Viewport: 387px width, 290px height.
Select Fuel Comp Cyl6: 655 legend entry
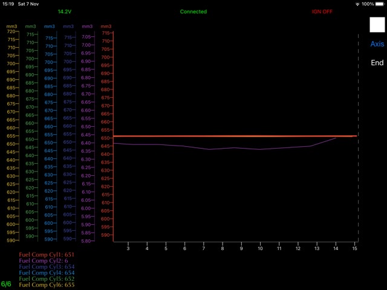(x=47, y=285)
